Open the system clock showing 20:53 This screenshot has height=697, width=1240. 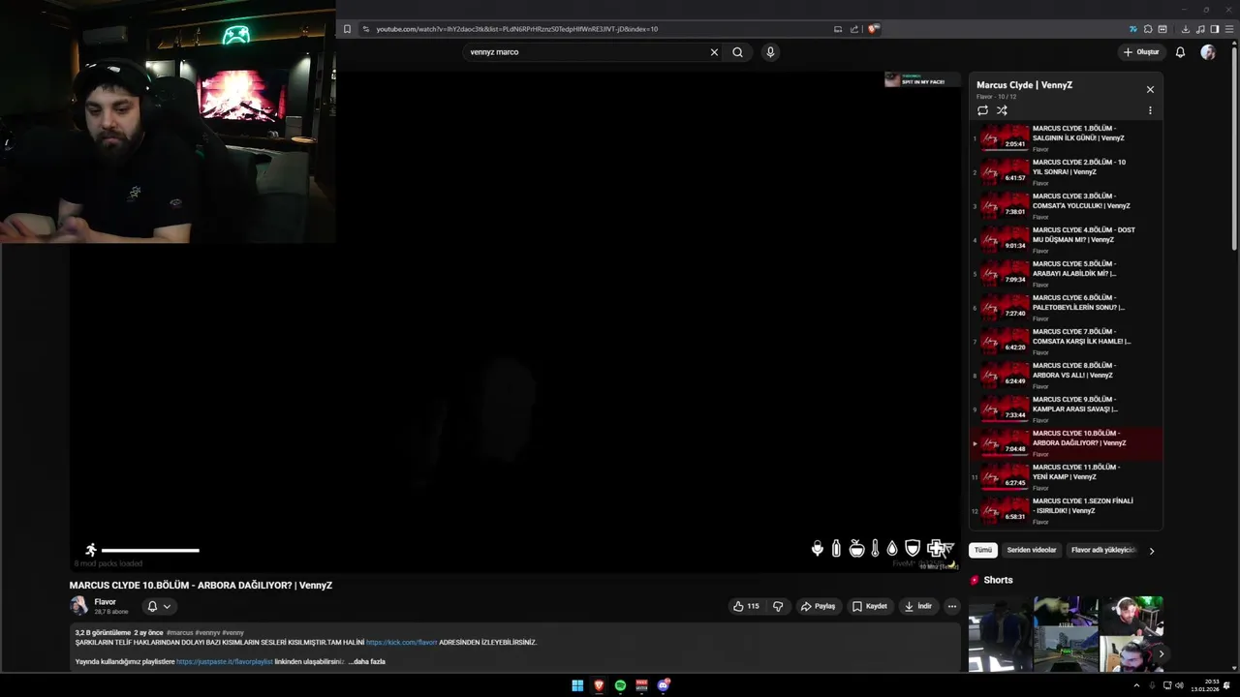coord(1204,685)
